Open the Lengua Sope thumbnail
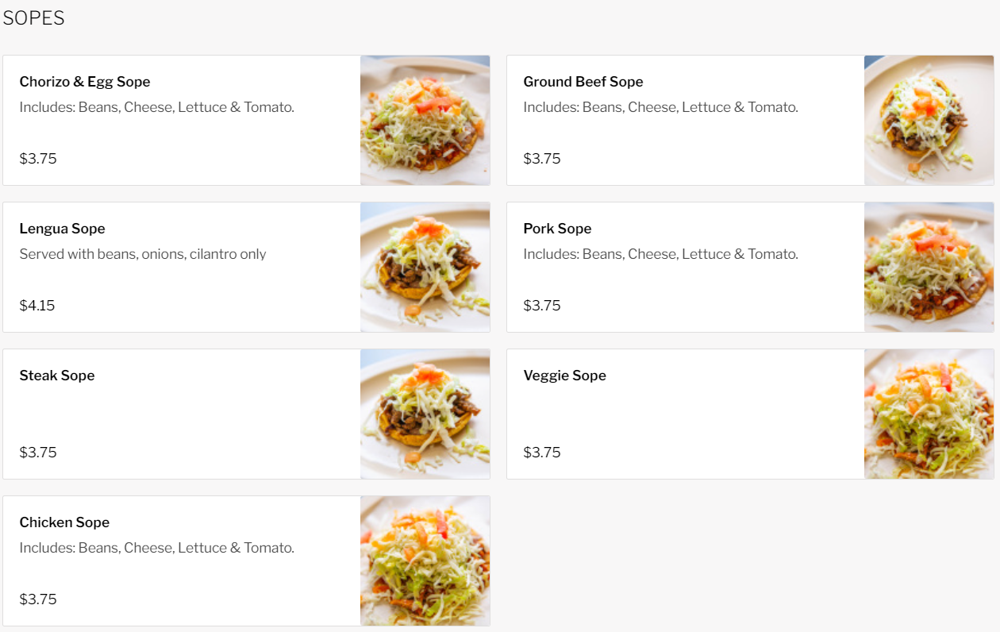Screen dimensions: 1000x632 pyautogui.click(x=425, y=268)
